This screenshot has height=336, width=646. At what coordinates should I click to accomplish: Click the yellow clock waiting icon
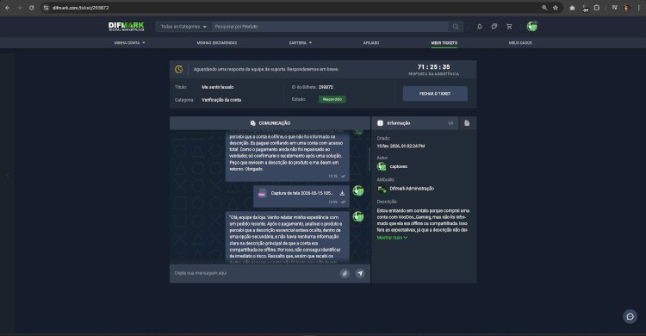tap(179, 69)
